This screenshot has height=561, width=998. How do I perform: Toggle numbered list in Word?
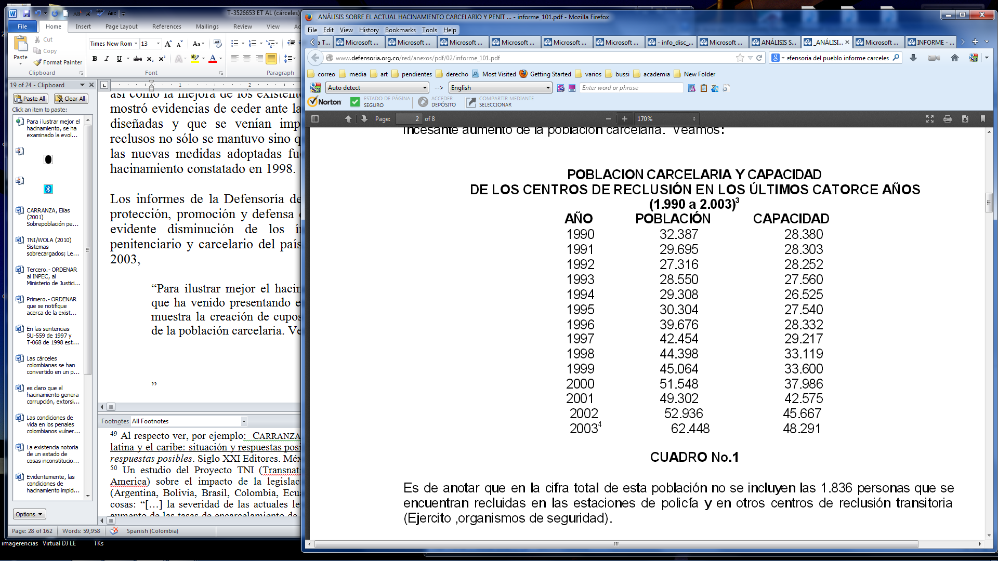coord(253,44)
